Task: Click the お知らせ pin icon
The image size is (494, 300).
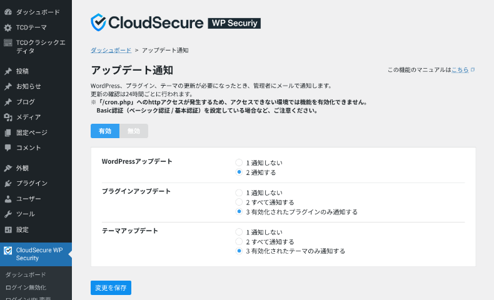Action: click(x=8, y=86)
